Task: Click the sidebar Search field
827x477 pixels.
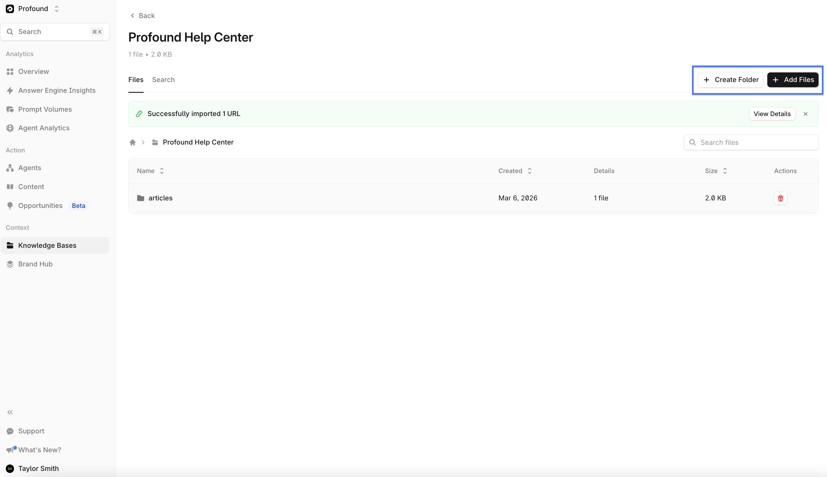Action: (55, 32)
